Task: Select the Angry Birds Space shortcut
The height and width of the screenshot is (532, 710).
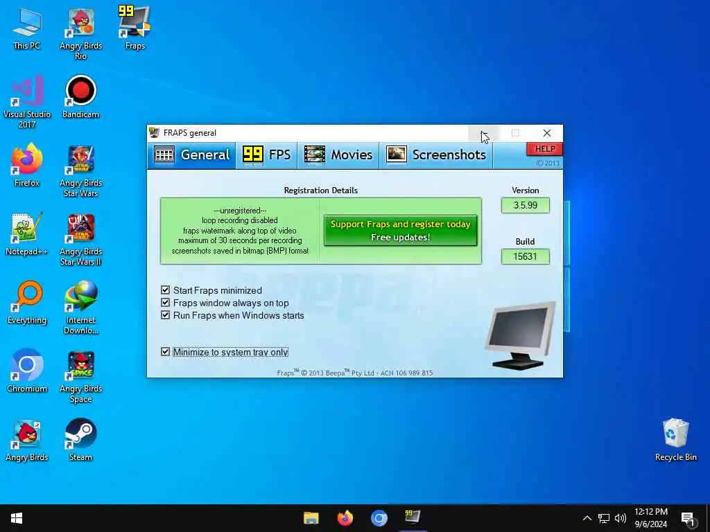Action: [80, 377]
